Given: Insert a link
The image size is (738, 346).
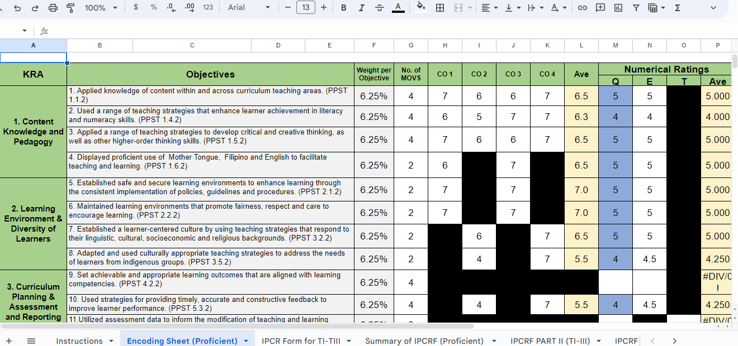Looking at the screenshot, I should [x=582, y=8].
